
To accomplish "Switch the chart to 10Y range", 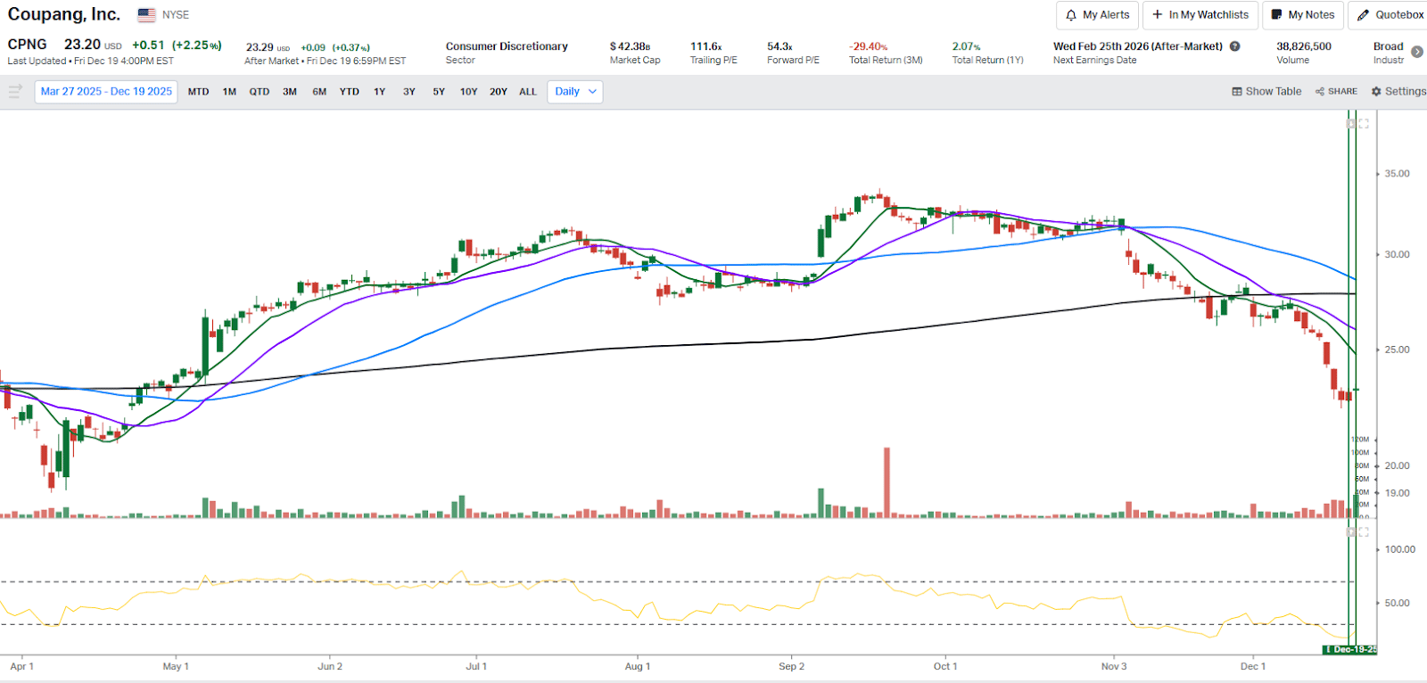I will (x=469, y=92).
